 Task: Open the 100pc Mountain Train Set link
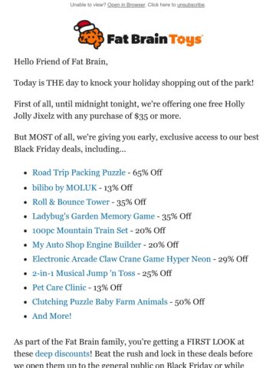80,231
